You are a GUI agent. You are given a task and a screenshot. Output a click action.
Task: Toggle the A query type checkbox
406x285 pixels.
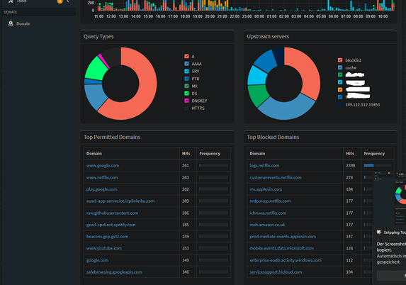186,56
